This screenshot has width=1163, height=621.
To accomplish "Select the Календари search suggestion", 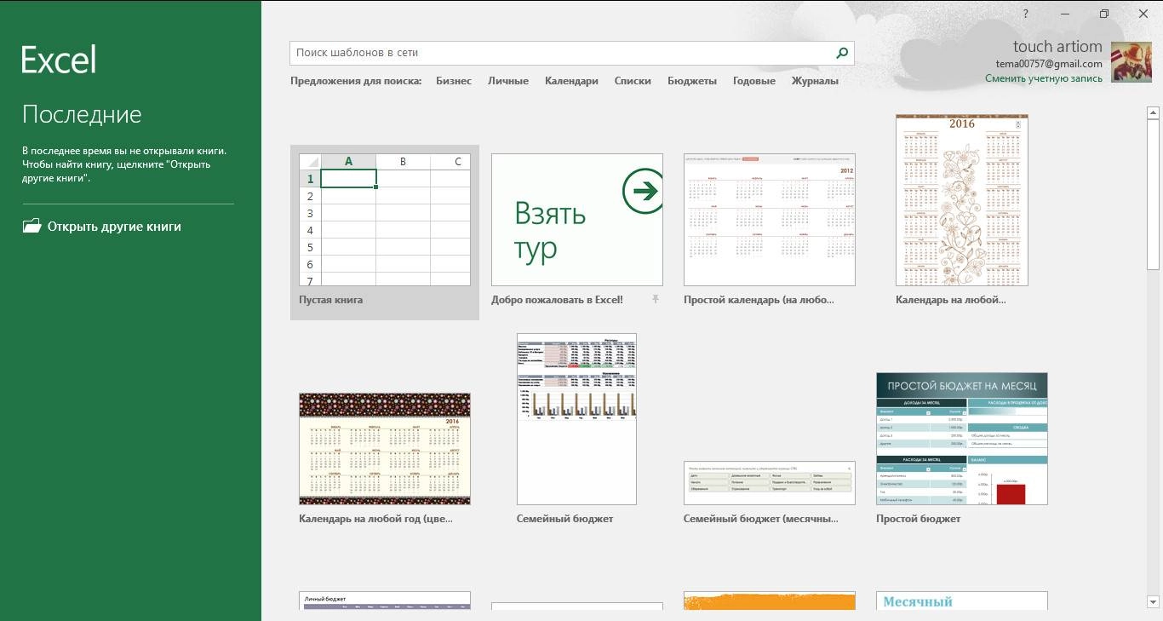I will tap(571, 81).
